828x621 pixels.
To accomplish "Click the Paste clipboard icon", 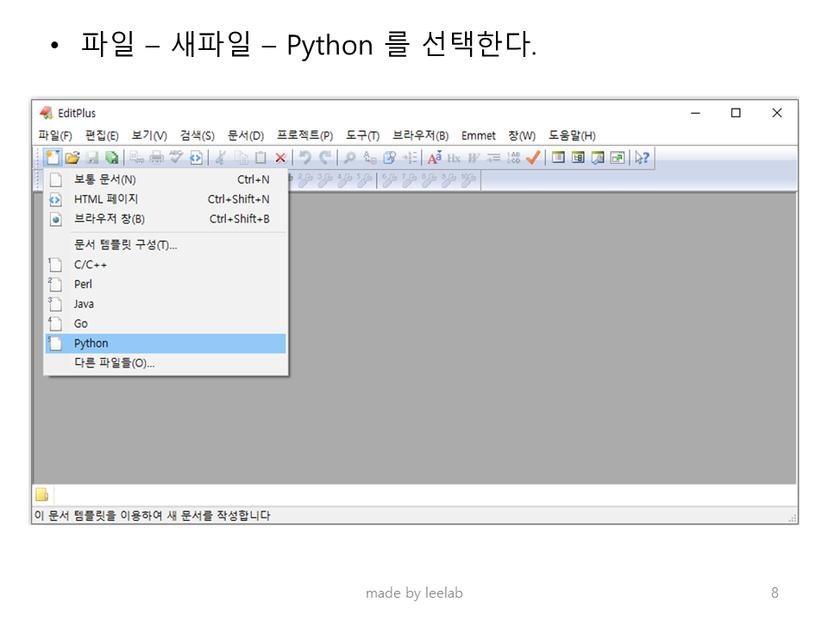I will coord(260,157).
